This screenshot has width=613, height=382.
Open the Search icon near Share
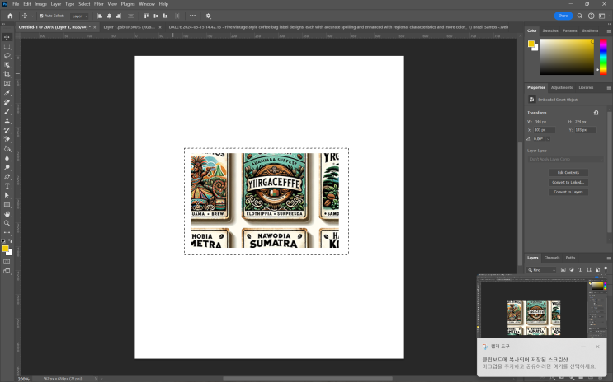[581, 16]
